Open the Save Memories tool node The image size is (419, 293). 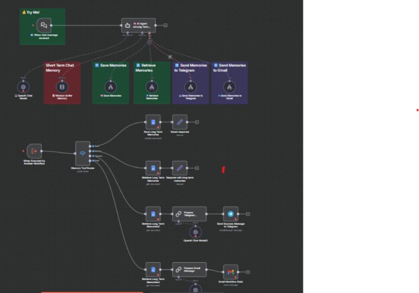[111, 87]
